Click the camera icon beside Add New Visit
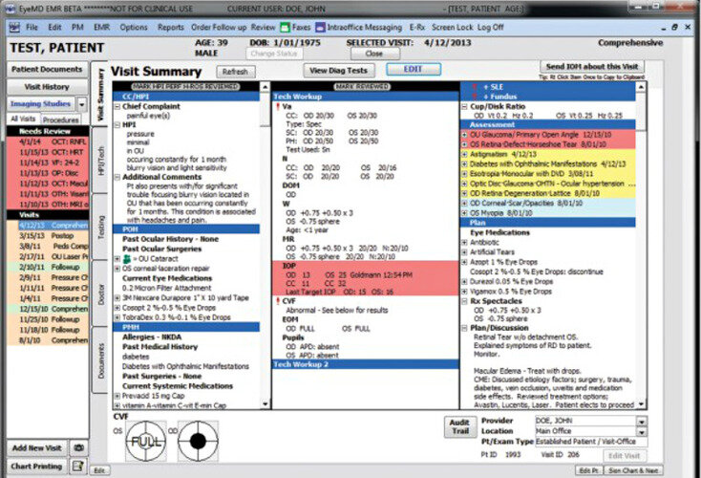 tap(77, 447)
